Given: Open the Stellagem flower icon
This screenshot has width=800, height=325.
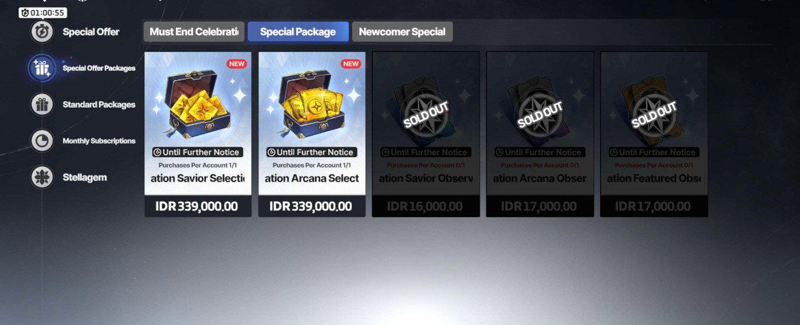Looking at the screenshot, I should [42, 177].
